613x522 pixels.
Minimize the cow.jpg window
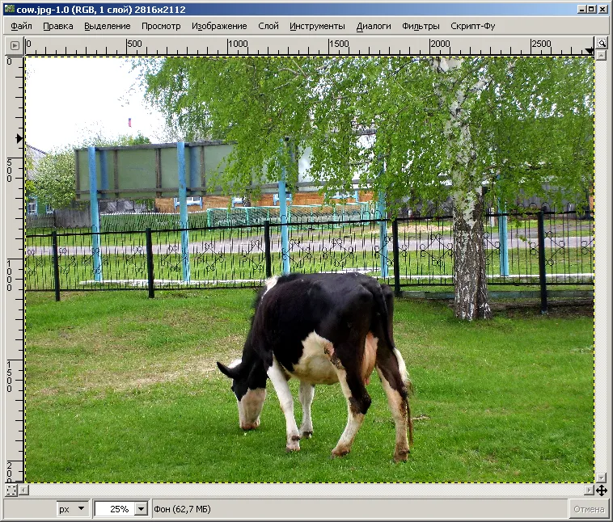[582, 9]
